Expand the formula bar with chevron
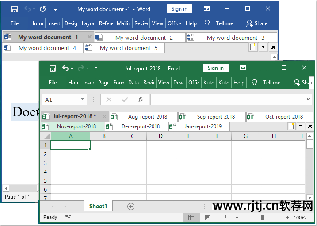The width and height of the screenshot is (317, 226). point(308,99)
